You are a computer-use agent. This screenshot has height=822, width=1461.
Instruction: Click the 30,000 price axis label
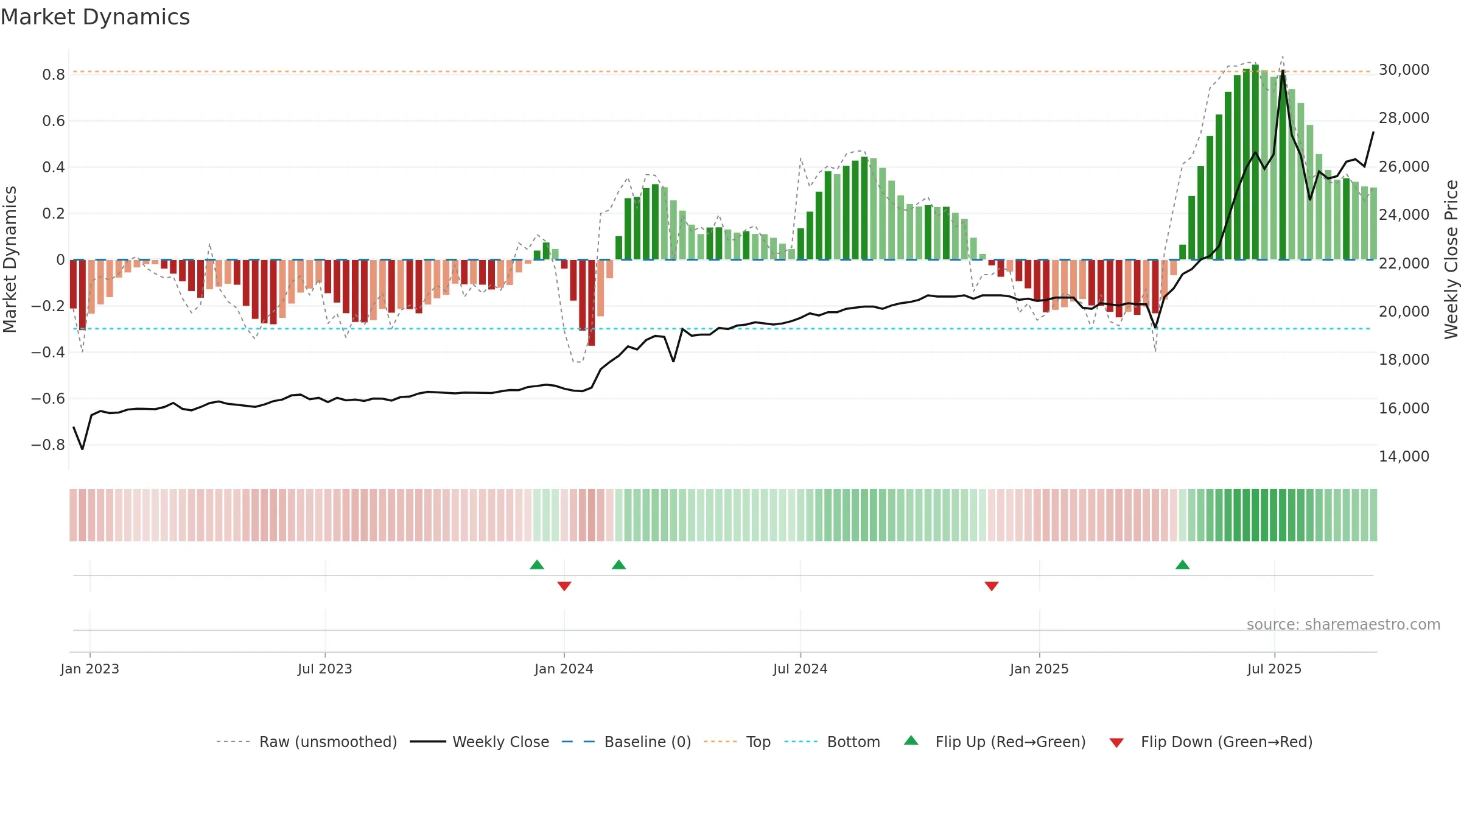(1404, 70)
